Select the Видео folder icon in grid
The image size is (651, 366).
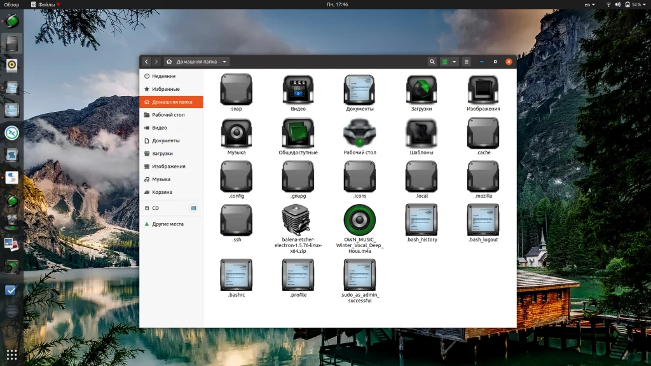pos(298,90)
